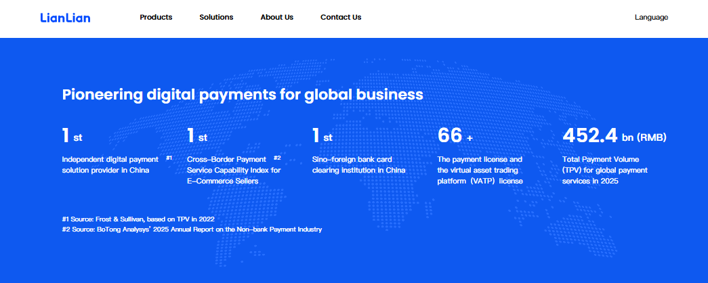
Task: Click the #2 superscript footnote marker
Action: (277, 158)
